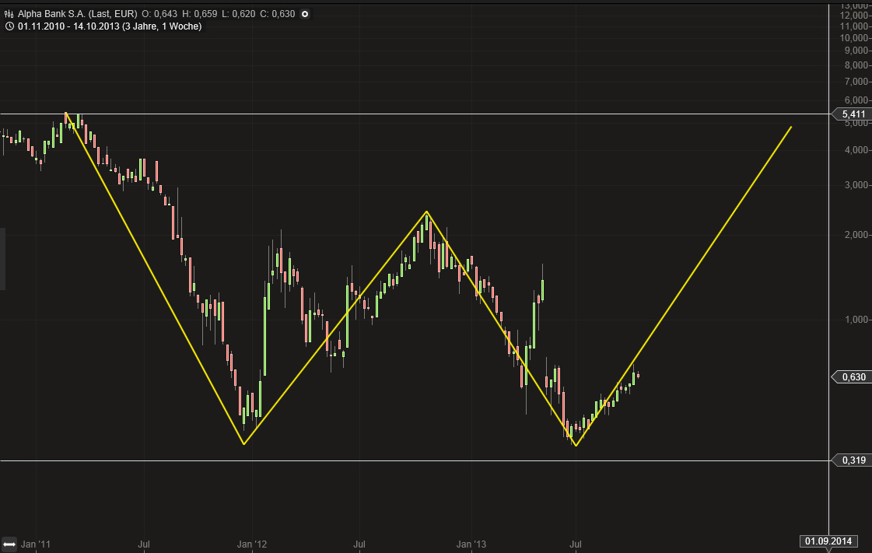
Task: Click the candlestick chart type icon
Action: [9, 14]
